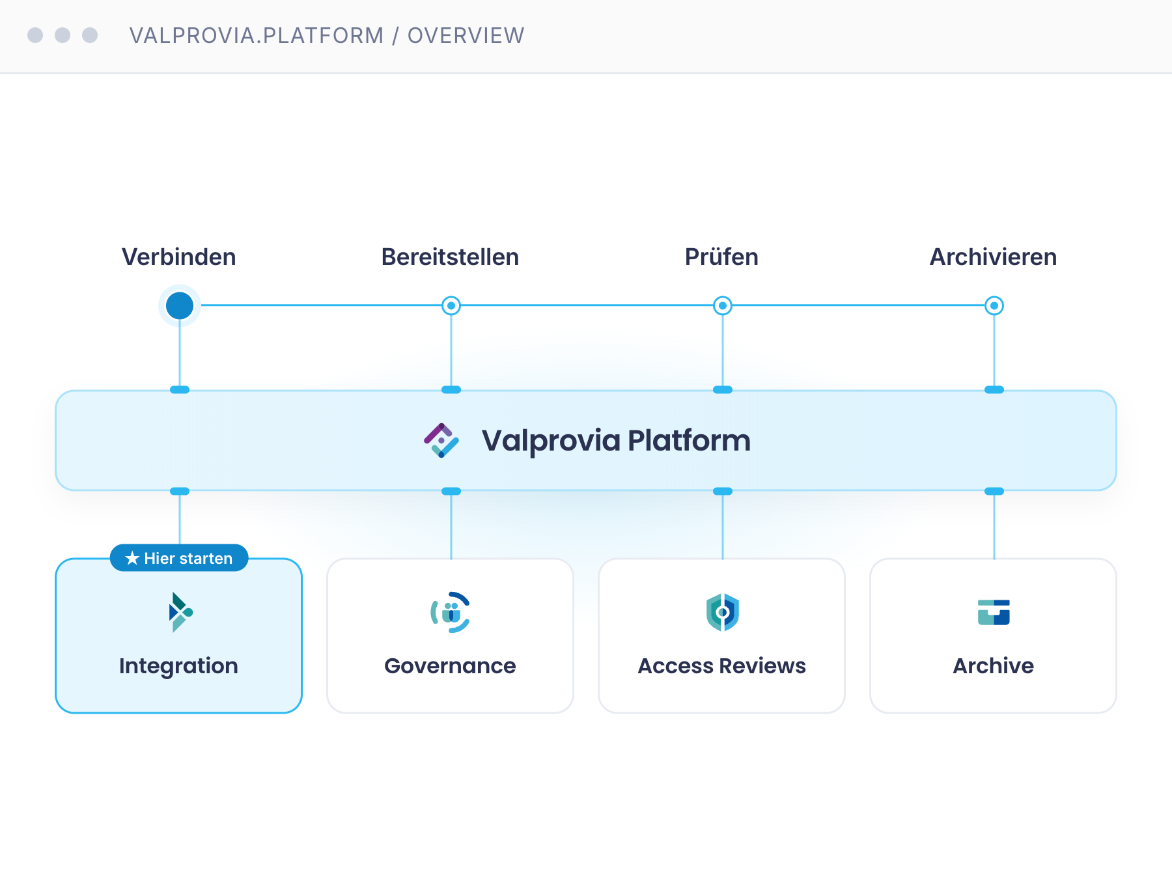The height and width of the screenshot is (879, 1172).
Task: Select the Verbinden step marker
Action: tap(180, 305)
